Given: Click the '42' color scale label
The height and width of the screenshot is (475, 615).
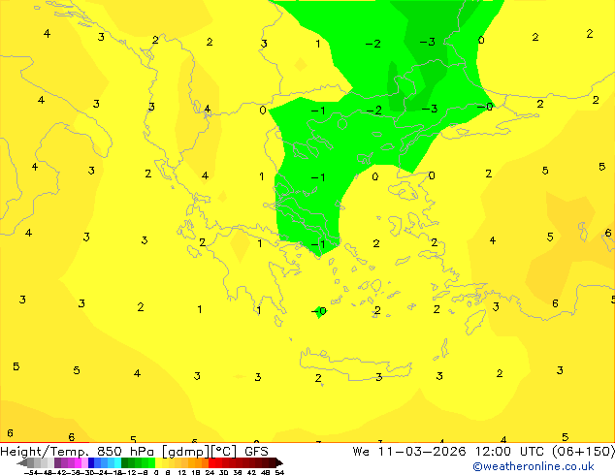Looking at the screenshot, I should [251, 473].
